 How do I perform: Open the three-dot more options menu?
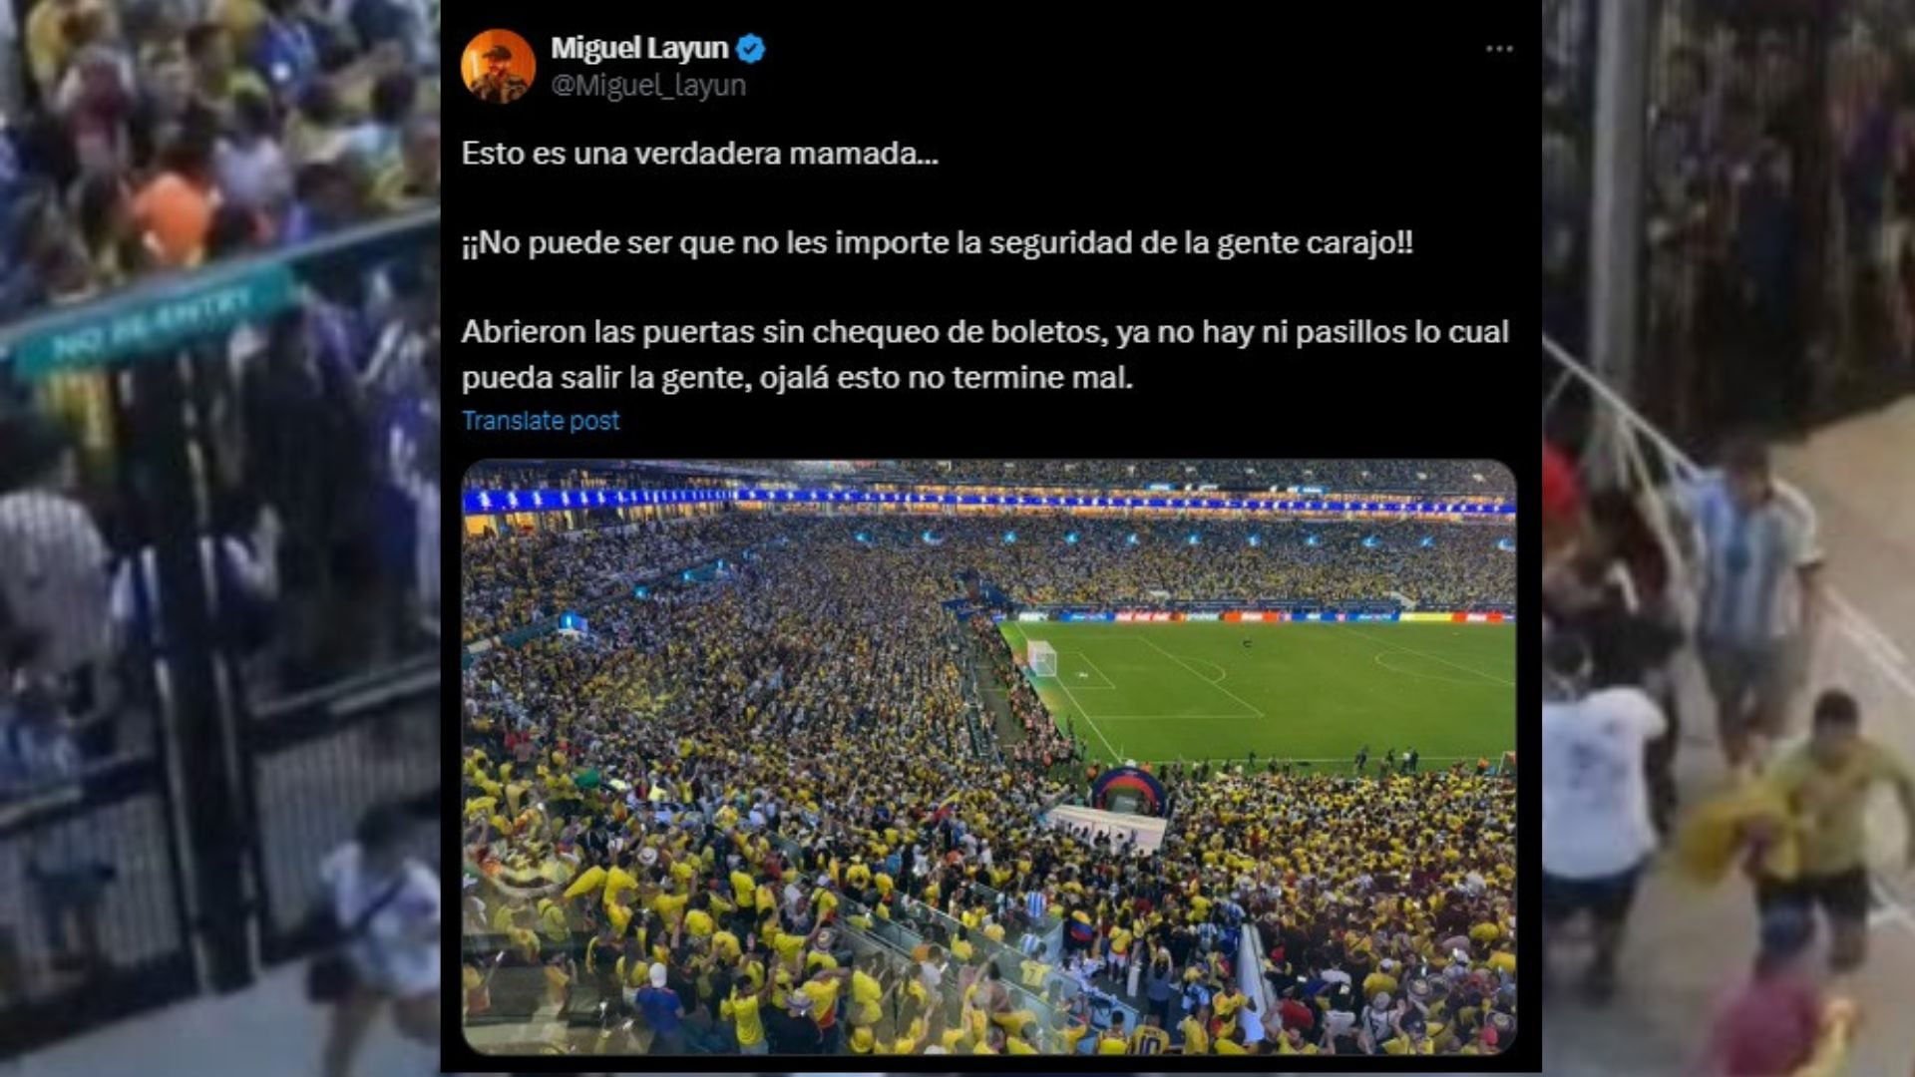pyautogui.click(x=1499, y=49)
